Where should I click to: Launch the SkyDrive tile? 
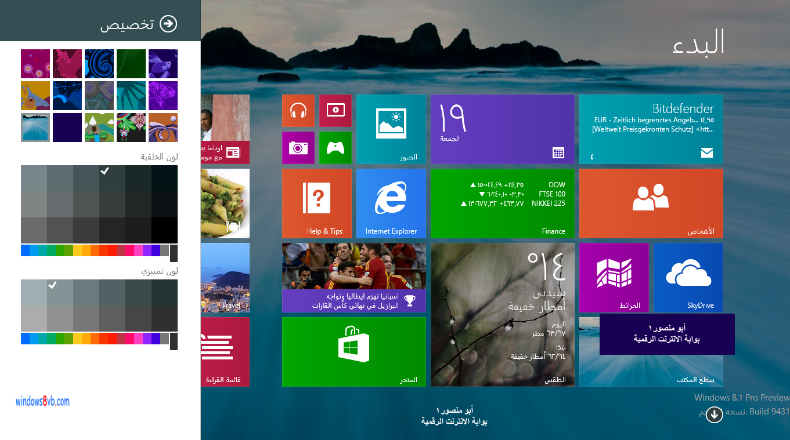688,277
